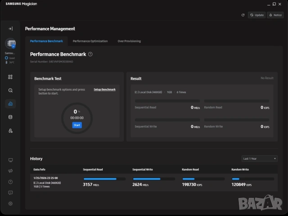Open the Settings gear icon
Screen dimensions: 288x216
pos(10,203)
